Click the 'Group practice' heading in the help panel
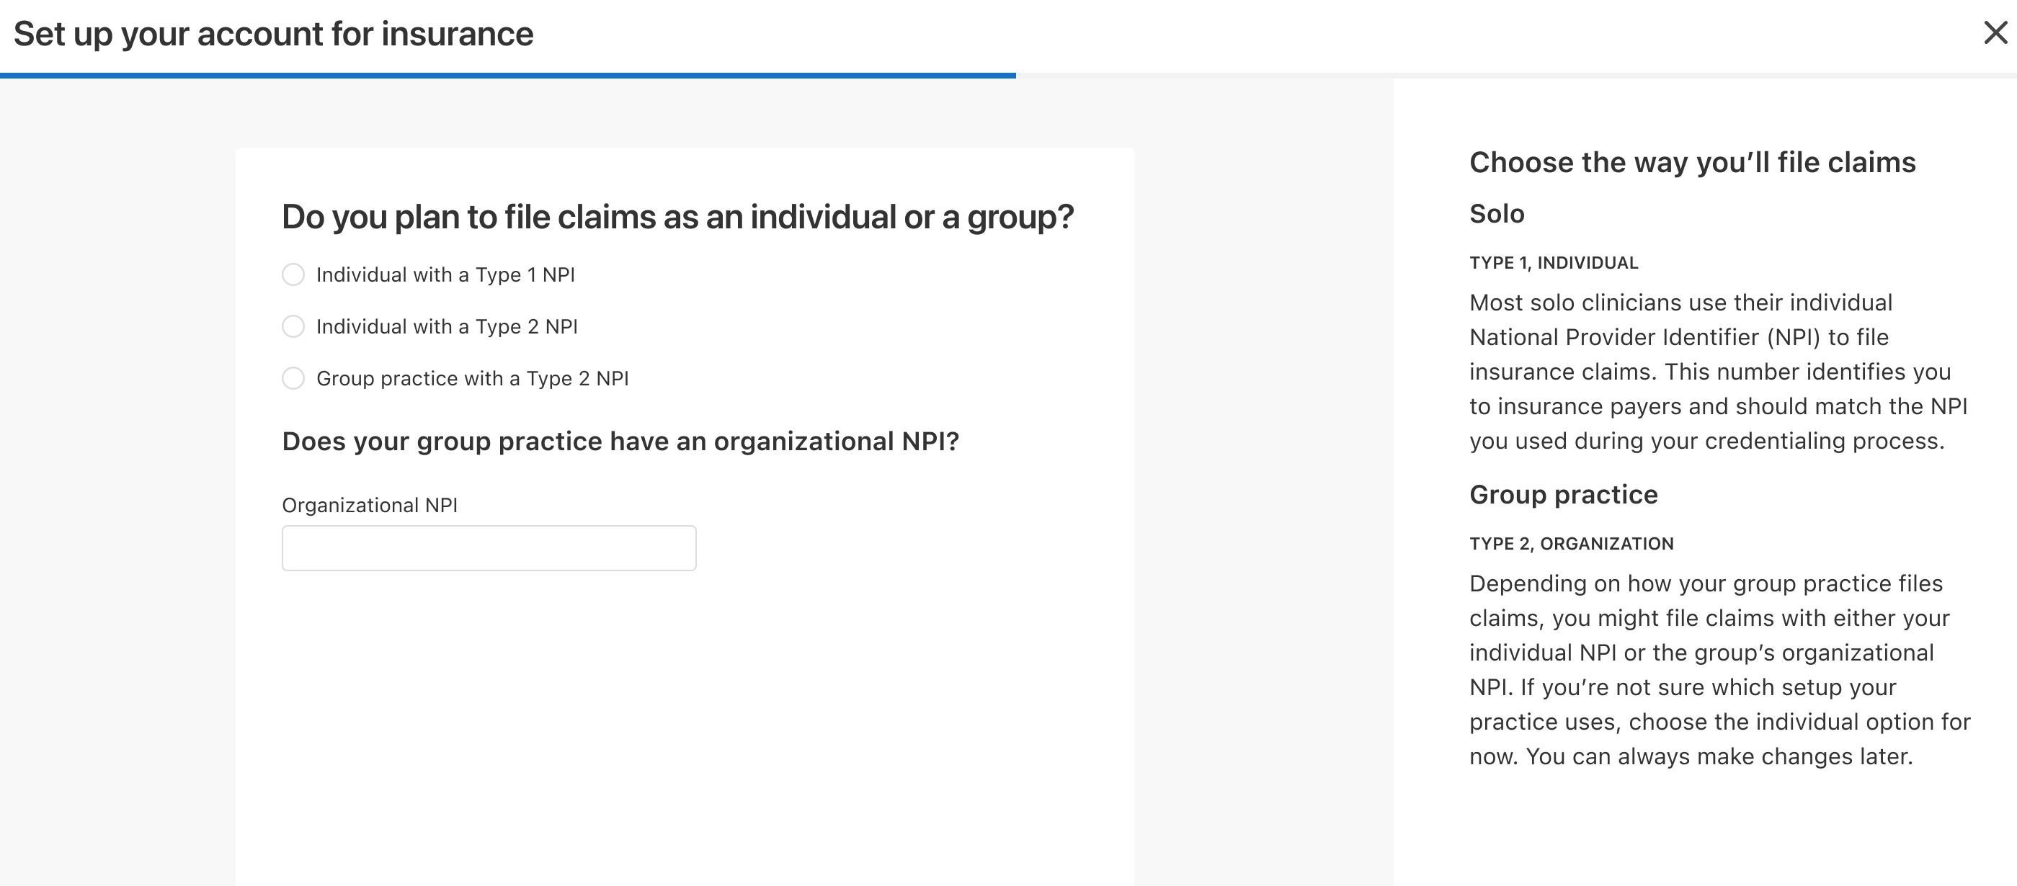2017x886 pixels. tap(1563, 495)
